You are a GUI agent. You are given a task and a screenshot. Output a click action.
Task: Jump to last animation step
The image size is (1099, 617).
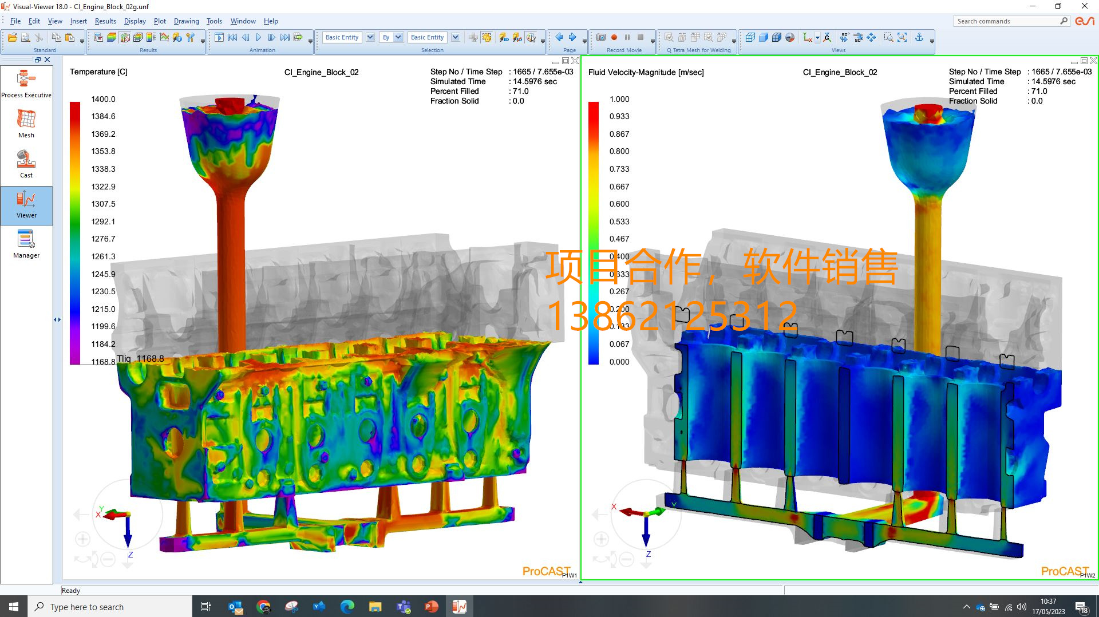285,37
